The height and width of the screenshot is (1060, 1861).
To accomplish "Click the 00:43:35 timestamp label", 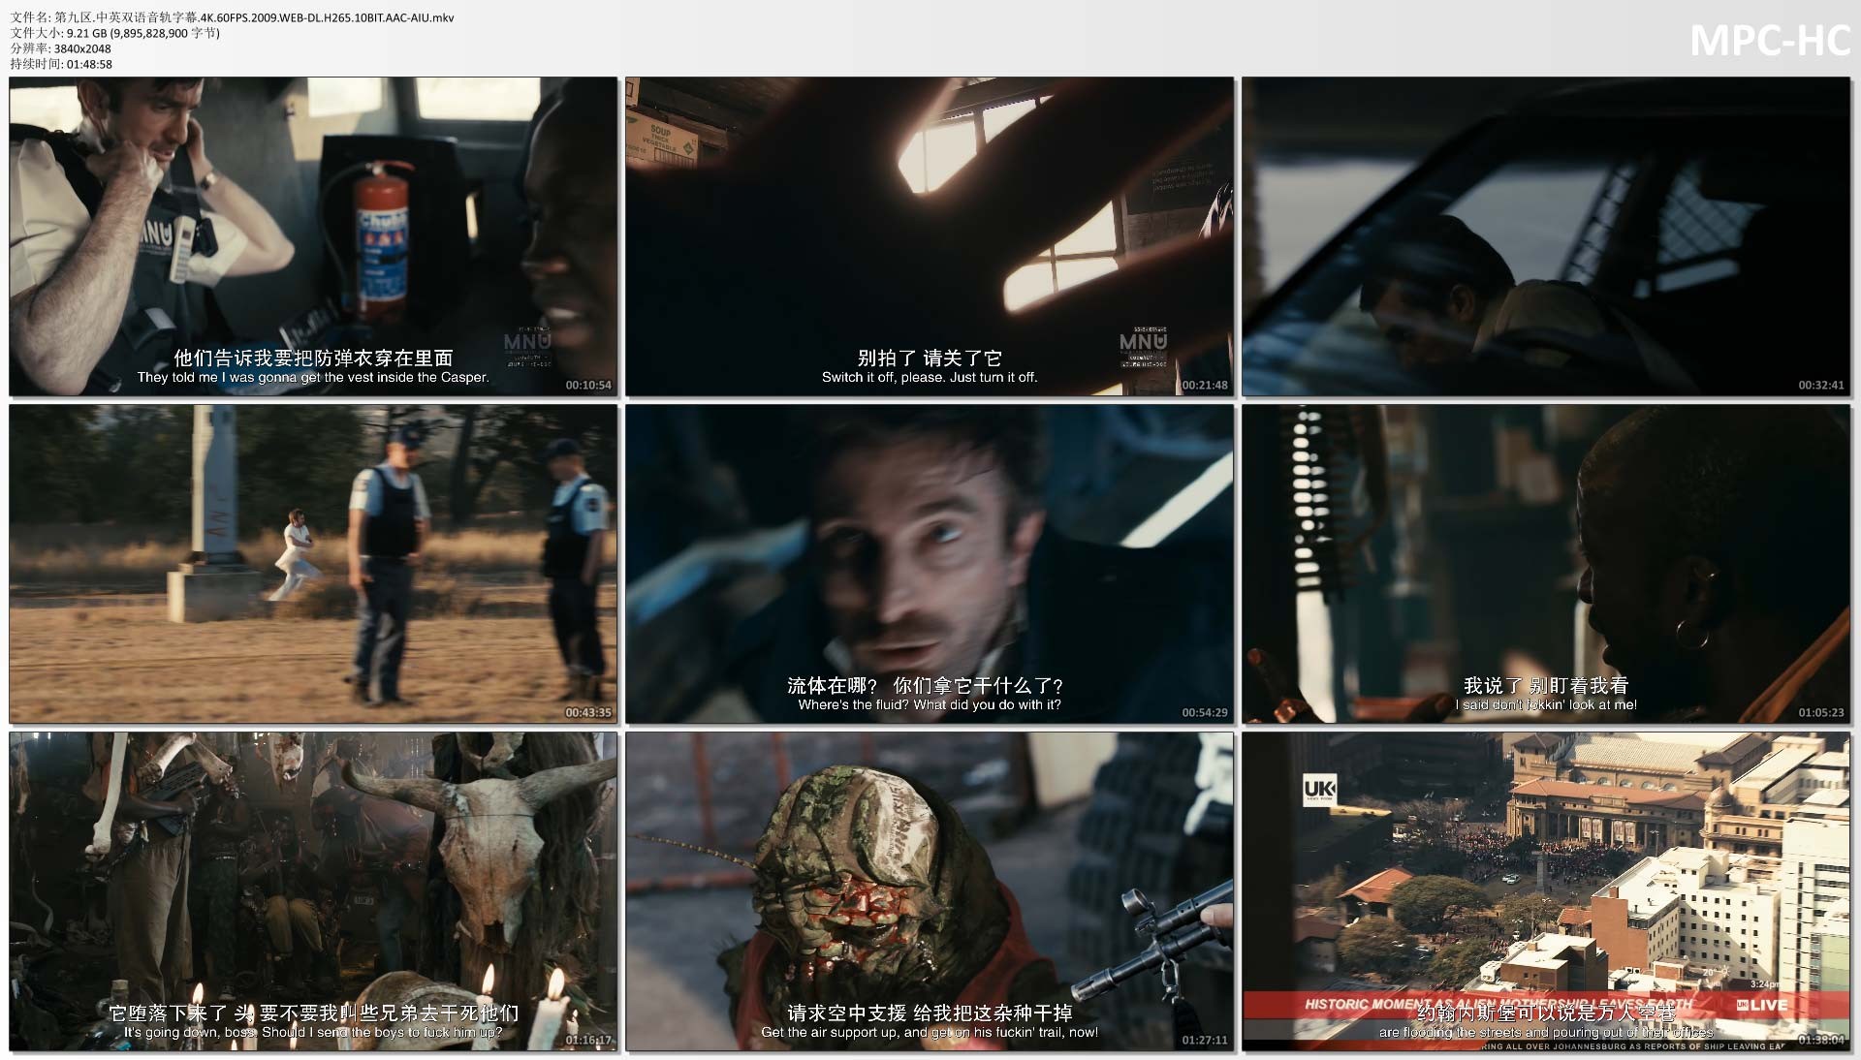I will [588, 712].
